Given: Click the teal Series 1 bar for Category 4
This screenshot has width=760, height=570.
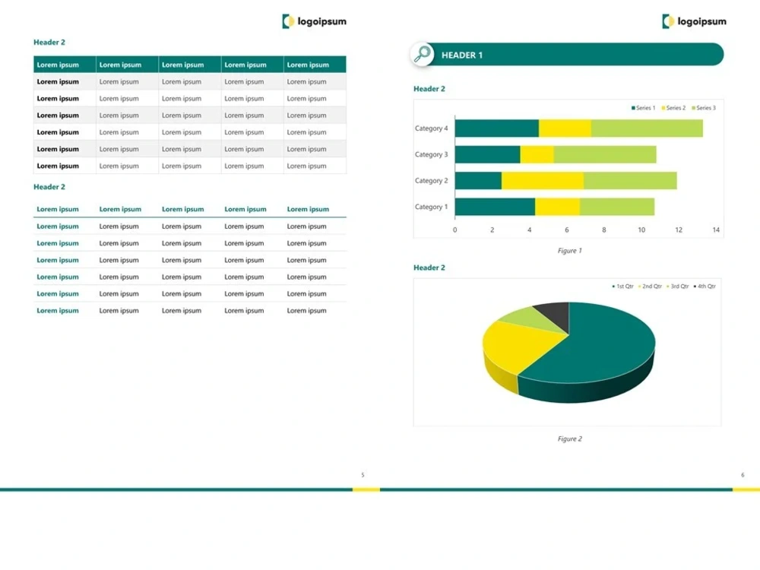Looking at the screenshot, I should click(x=497, y=128).
